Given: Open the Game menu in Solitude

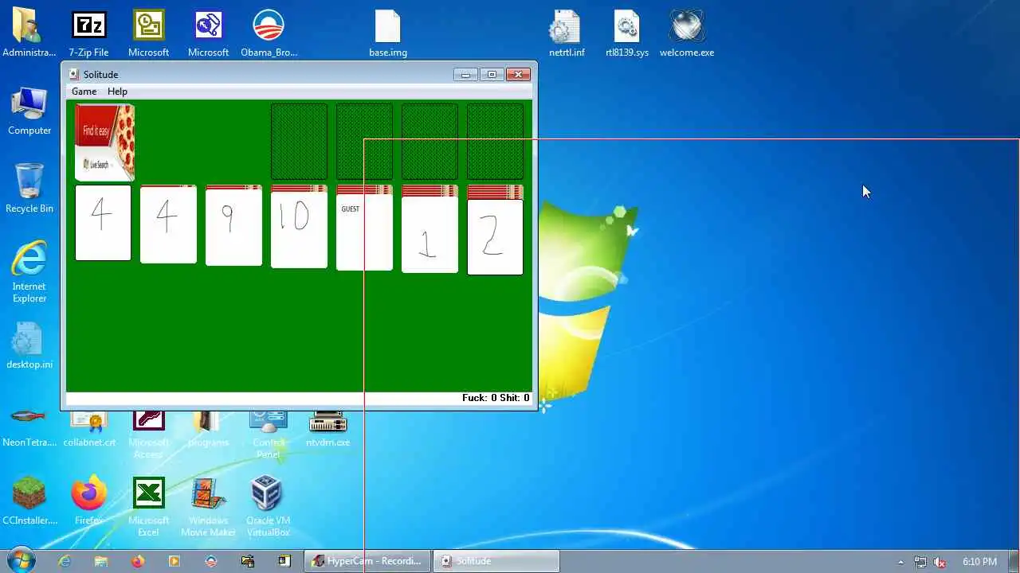Looking at the screenshot, I should pos(84,92).
